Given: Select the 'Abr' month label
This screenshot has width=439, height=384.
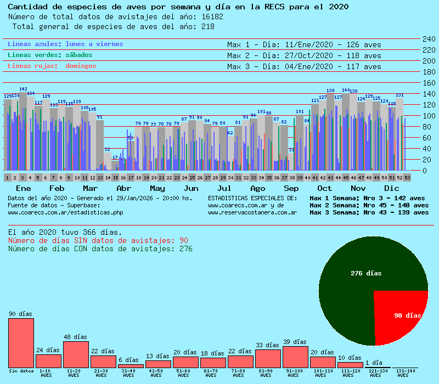Looking at the screenshot, I should [x=124, y=188].
